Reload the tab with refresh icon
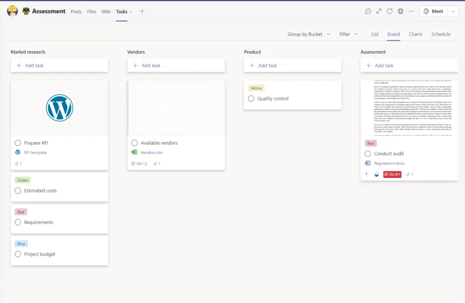The image size is (465, 303). click(x=390, y=11)
